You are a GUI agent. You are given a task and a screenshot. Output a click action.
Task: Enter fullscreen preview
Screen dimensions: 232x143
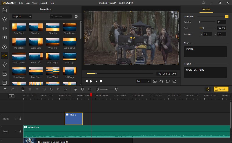pos(174,81)
